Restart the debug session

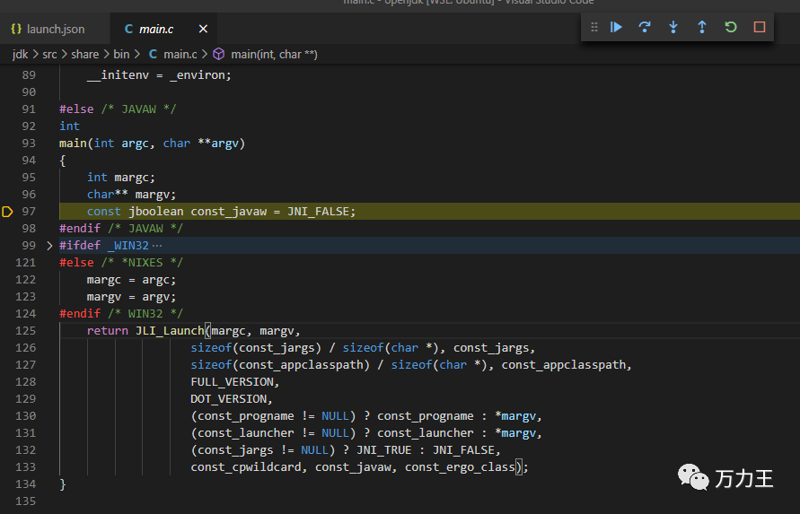[730, 27]
